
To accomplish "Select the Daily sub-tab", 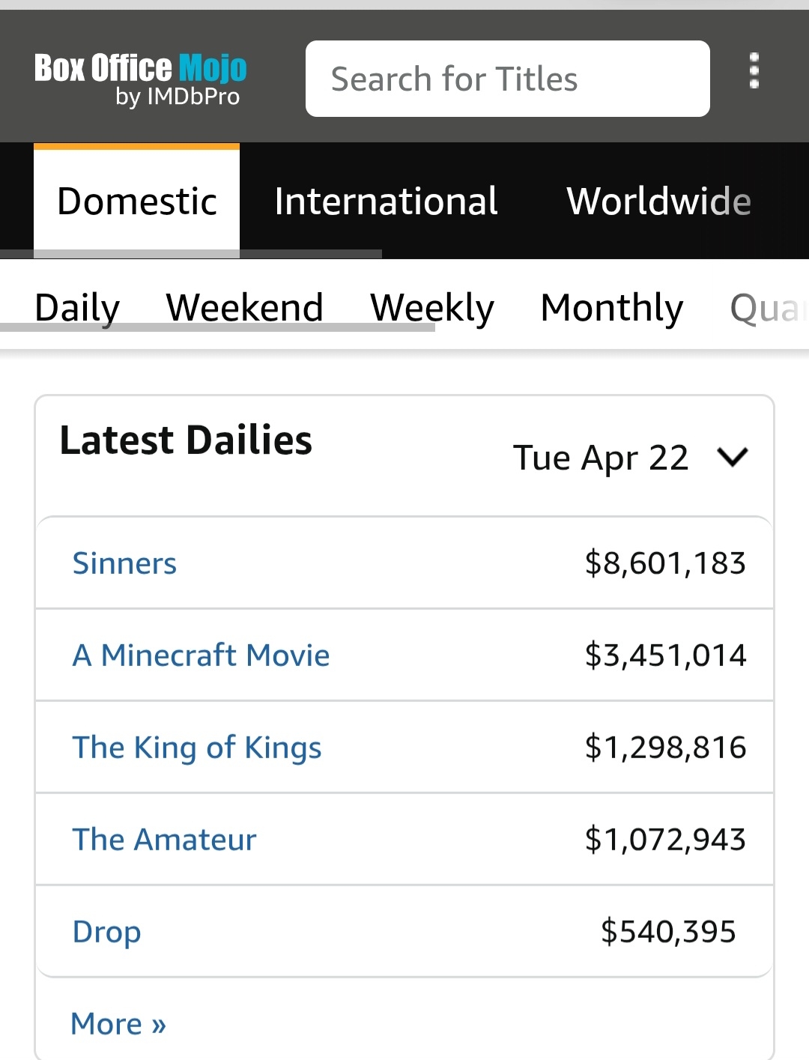I will tap(77, 307).
